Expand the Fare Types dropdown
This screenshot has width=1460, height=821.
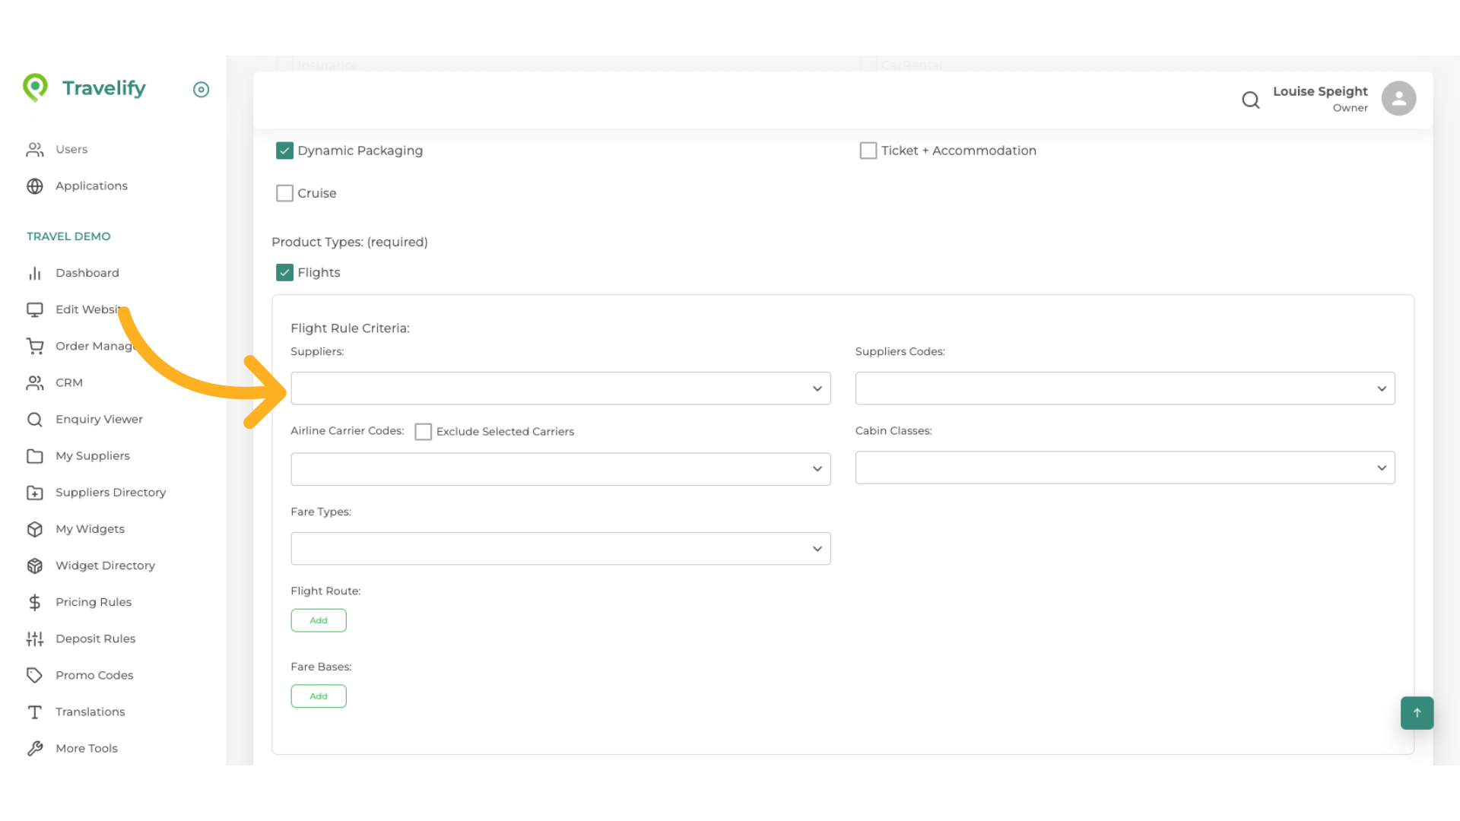pyautogui.click(x=560, y=549)
